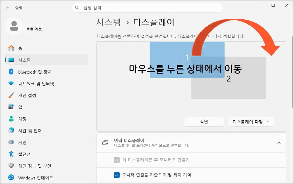Select the 시간 및 언어 clock icon
294x184 pixels.
tap(9, 131)
